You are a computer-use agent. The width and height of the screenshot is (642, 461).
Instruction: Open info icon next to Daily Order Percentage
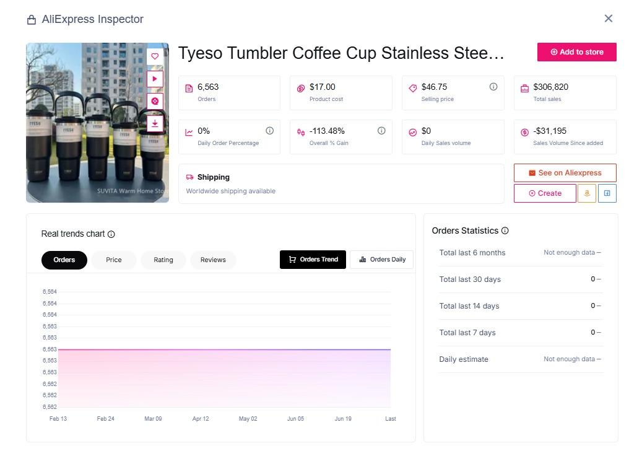(269, 131)
